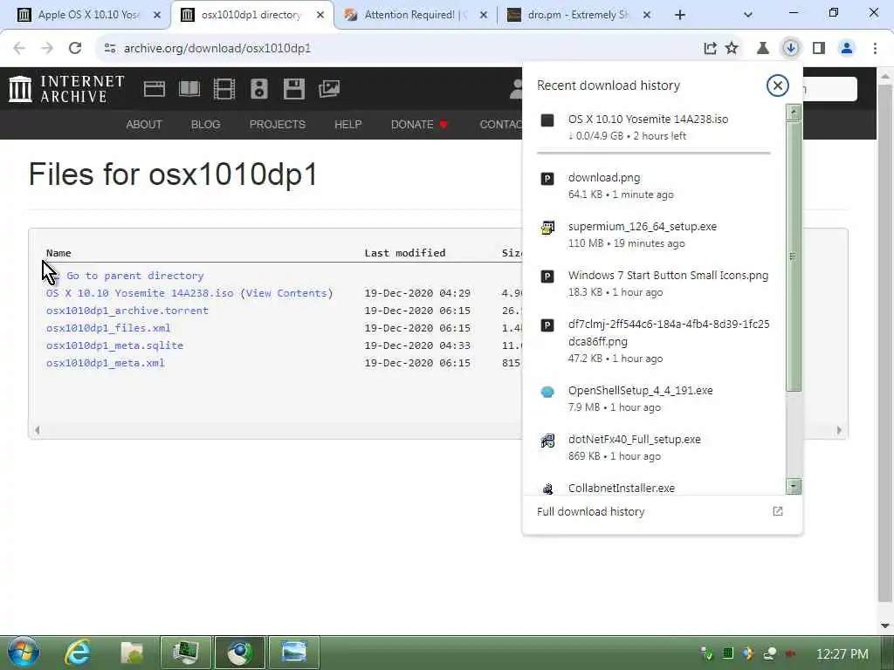Click the address bar URL field
The image size is (894, 670).
[399, 49]
